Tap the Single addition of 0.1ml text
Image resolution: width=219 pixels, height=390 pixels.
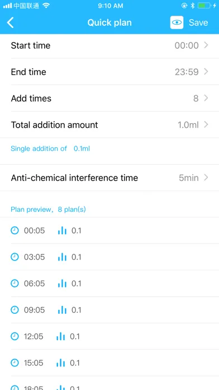coord(50,148)
